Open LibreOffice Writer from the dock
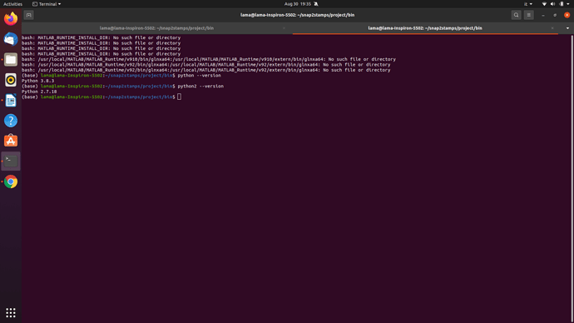This screenshot has width=574, height=323. point(11,101)
